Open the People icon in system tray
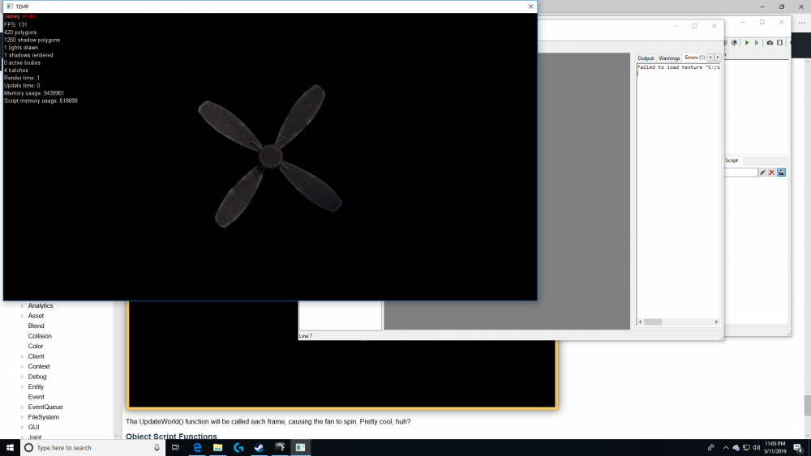This screenshot has height=456, width=811. pos(710,448)
